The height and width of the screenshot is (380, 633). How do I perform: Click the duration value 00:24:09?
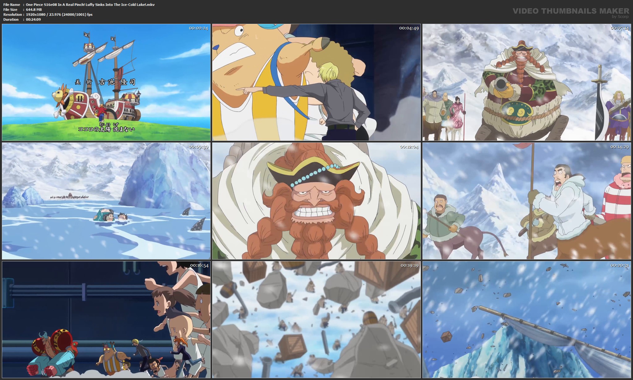coord(33,19)
